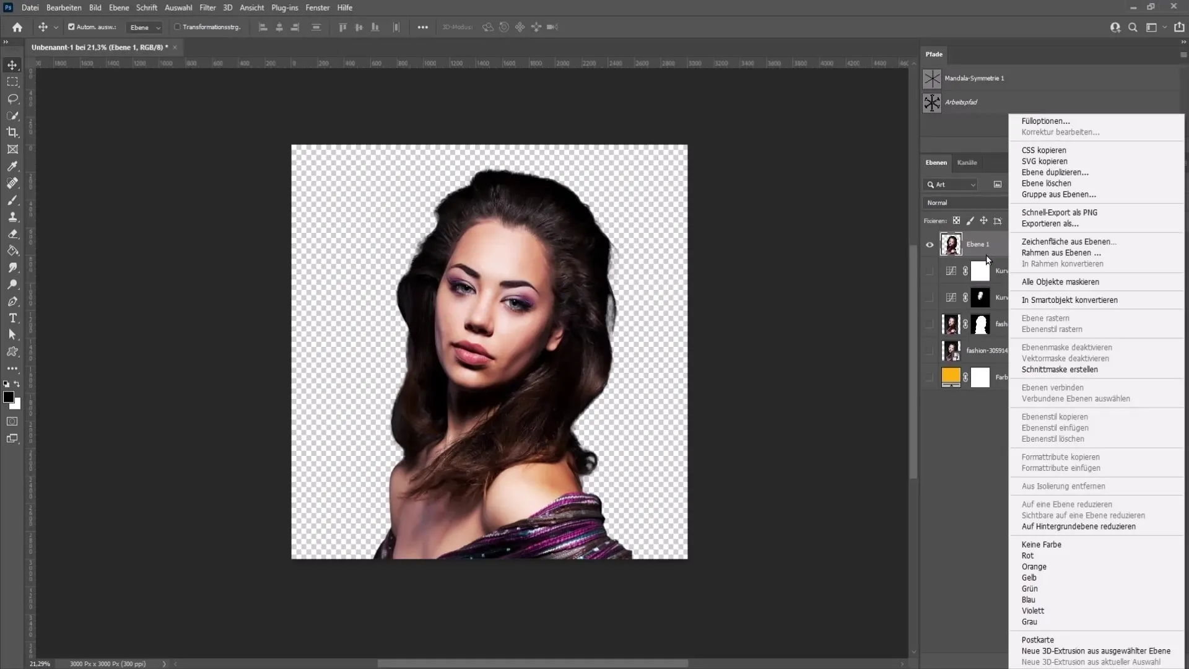Click the Text tool icon
Viewport: 1189px width, 669px height.
(x=12, y=318)
